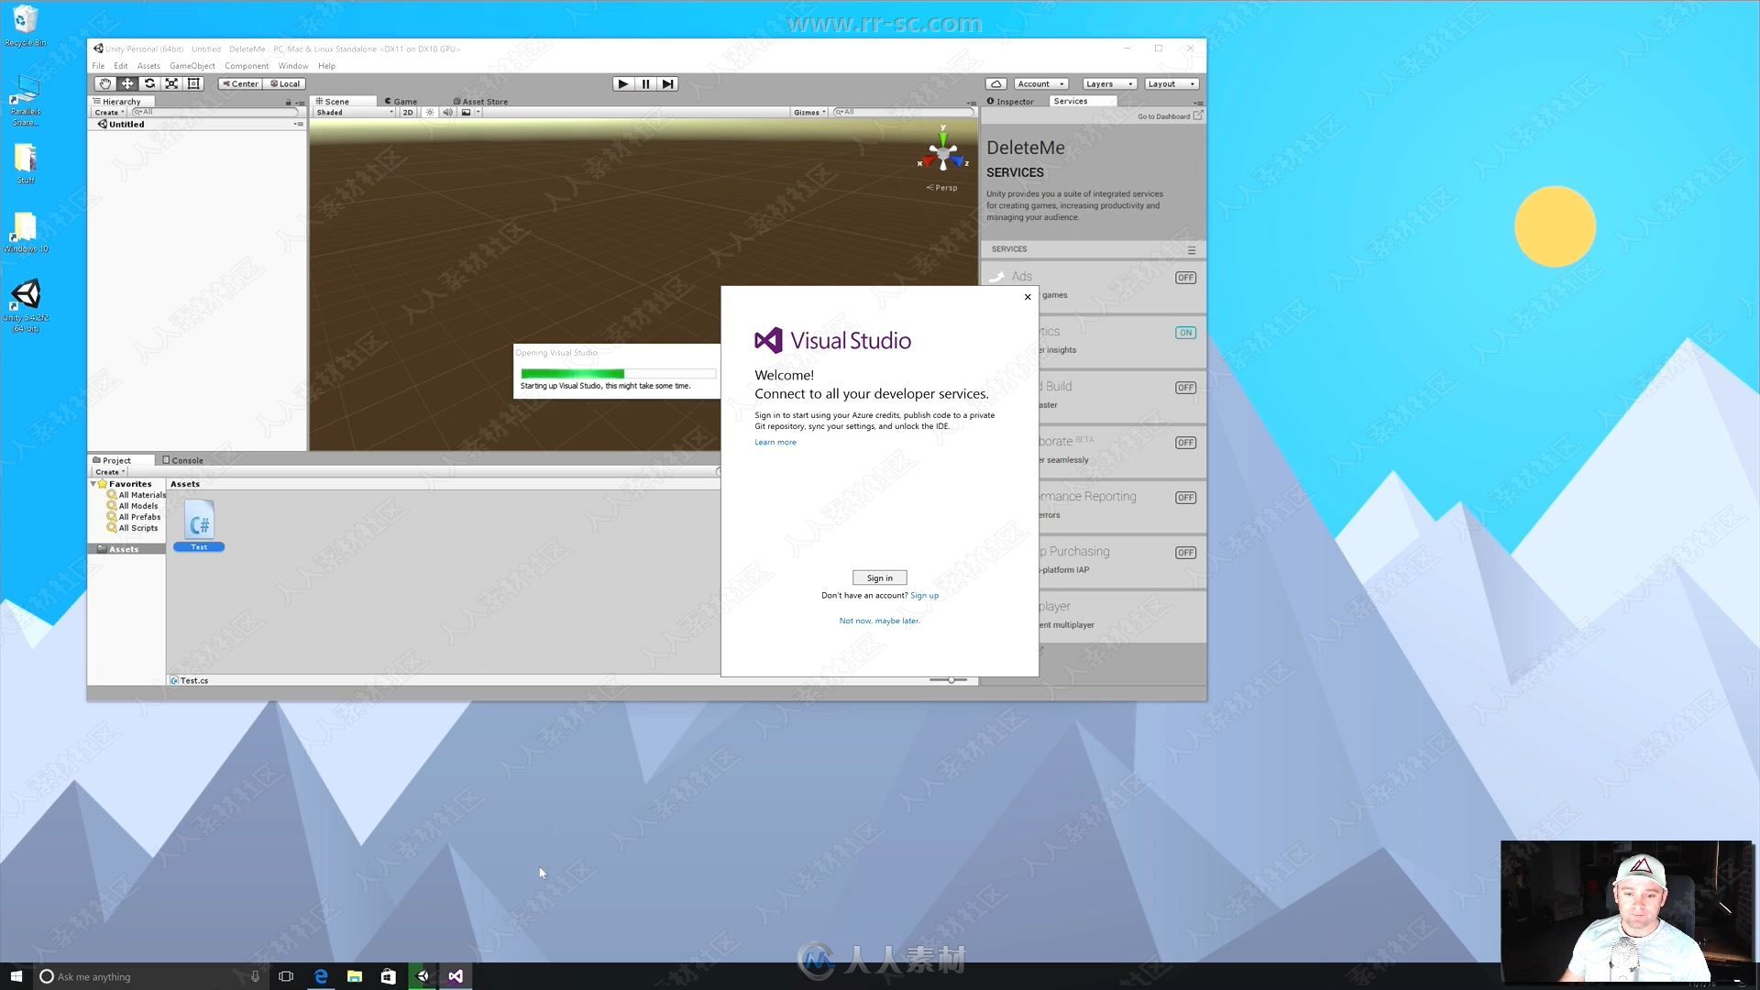Click Sign in button in Visual Studio
Screen dimensions: 1760x990
click(x=879, y=577)
